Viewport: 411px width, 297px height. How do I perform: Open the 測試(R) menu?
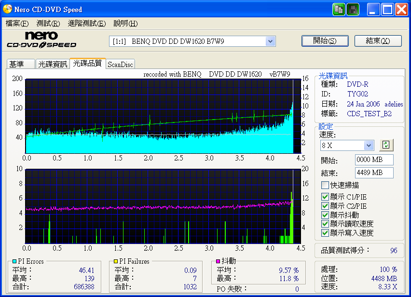click(x=48, y=24)
